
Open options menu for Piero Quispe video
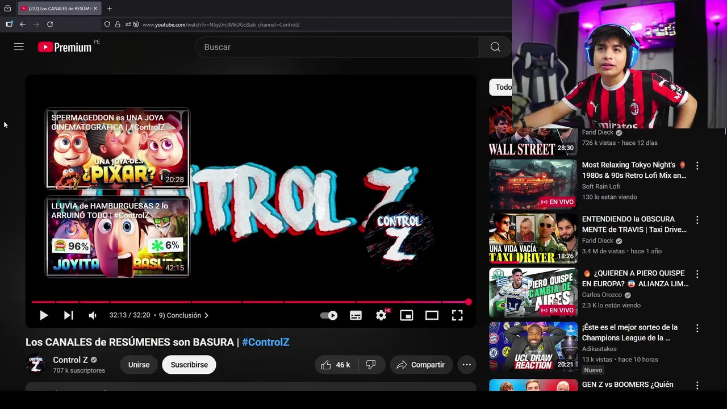click(697, 274)
